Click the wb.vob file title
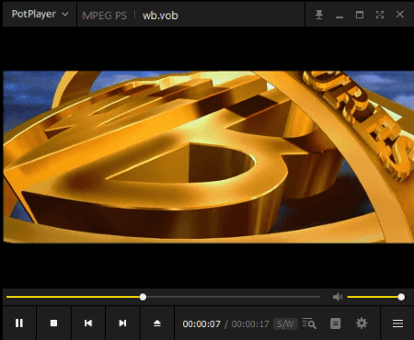Screen dimensions: 414x340 [x=160, y=16]
